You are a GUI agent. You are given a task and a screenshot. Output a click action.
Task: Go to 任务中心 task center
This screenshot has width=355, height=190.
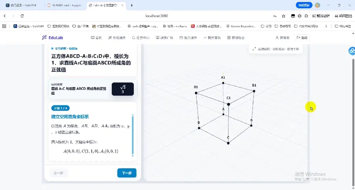click(141, 38)
